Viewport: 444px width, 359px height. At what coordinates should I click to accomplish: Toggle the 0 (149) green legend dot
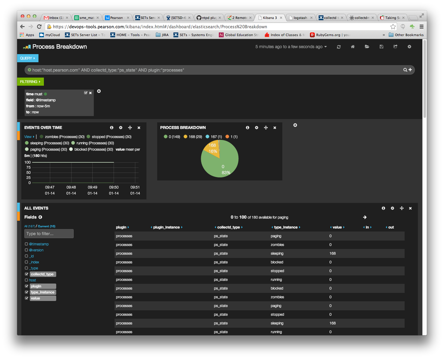(x=165, y=137)
